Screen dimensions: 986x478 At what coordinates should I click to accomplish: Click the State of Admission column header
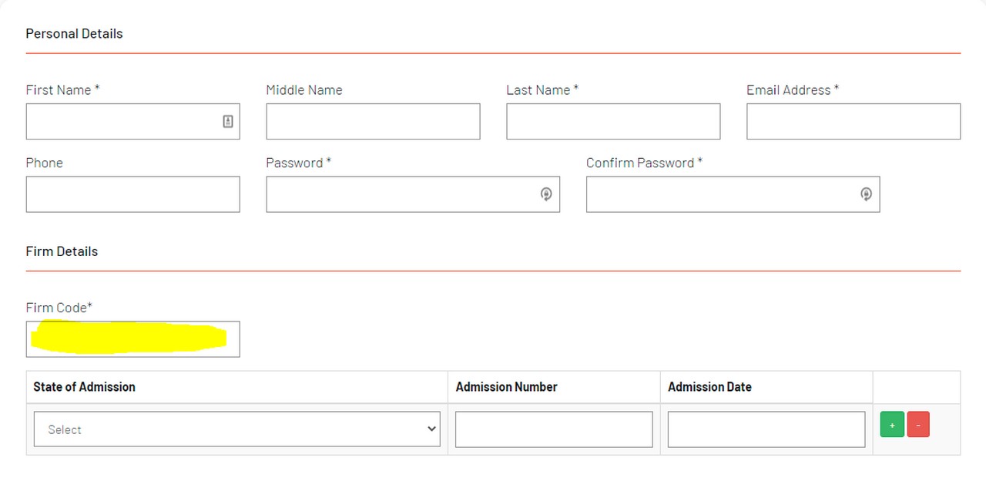(84, 387)
